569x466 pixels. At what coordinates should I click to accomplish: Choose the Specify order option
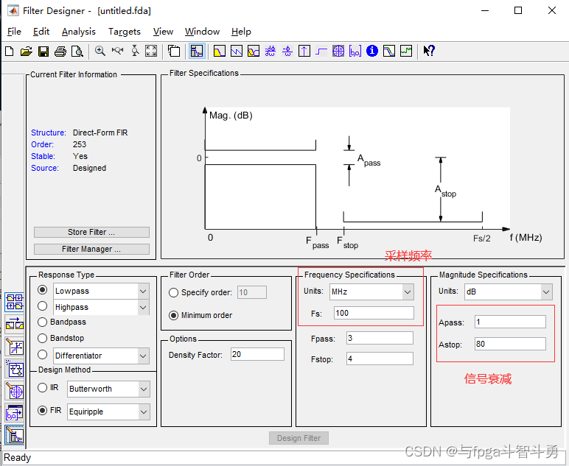coord(173,292)
